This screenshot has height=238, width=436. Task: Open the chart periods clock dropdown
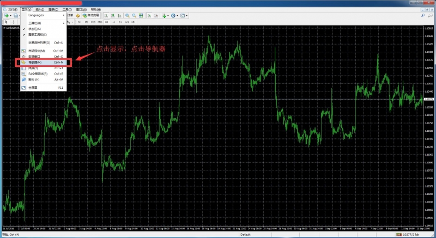coord(174,15)
